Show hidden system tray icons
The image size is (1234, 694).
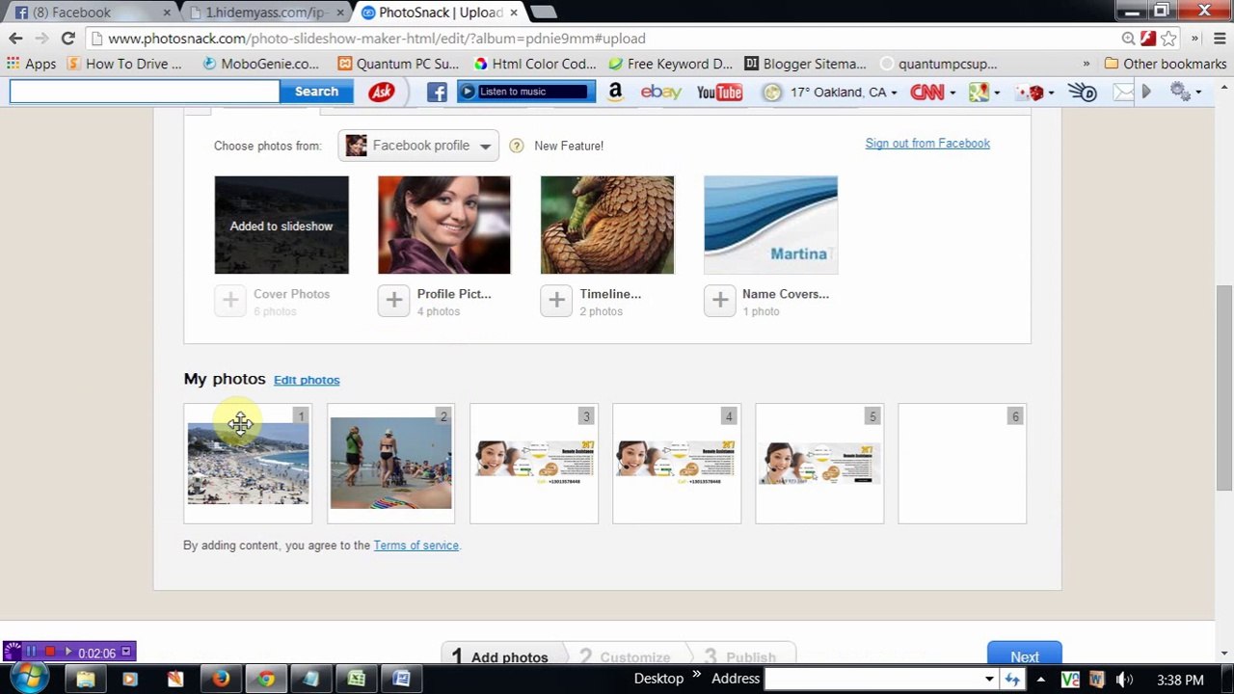pos(1040,680)
